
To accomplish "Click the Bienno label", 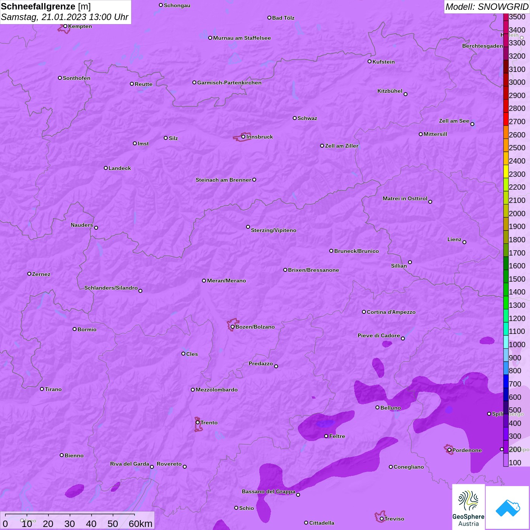I will point(74,455).
